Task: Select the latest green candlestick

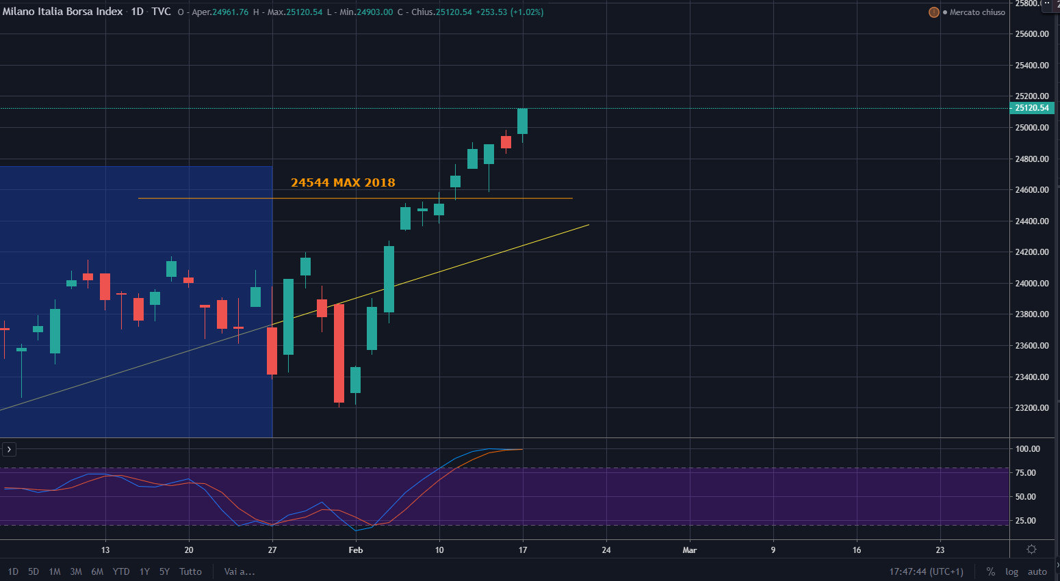Action: point(522,121)
